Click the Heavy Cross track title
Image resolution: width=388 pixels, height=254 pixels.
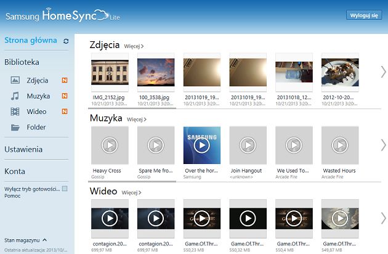[x=107, y=171]
